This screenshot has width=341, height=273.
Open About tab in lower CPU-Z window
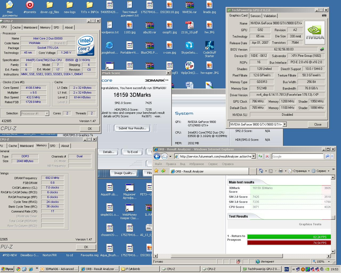(x=65, y=146)
